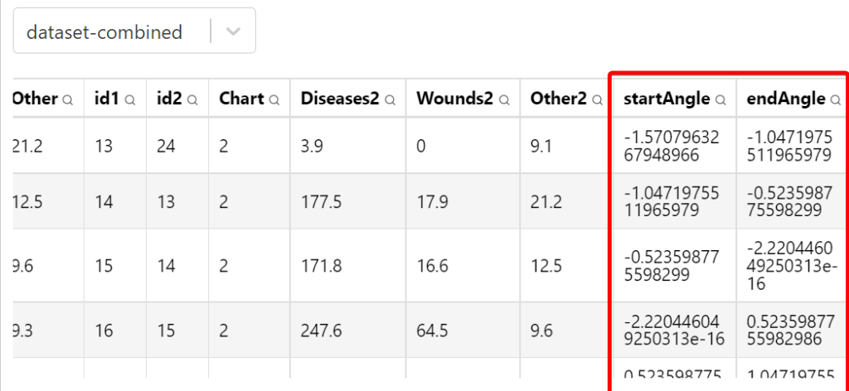Click search icon in endAngle header

coord(836,99)
